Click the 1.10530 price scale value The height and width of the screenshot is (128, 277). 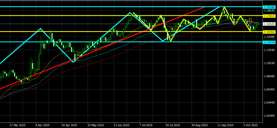[269, 63]
